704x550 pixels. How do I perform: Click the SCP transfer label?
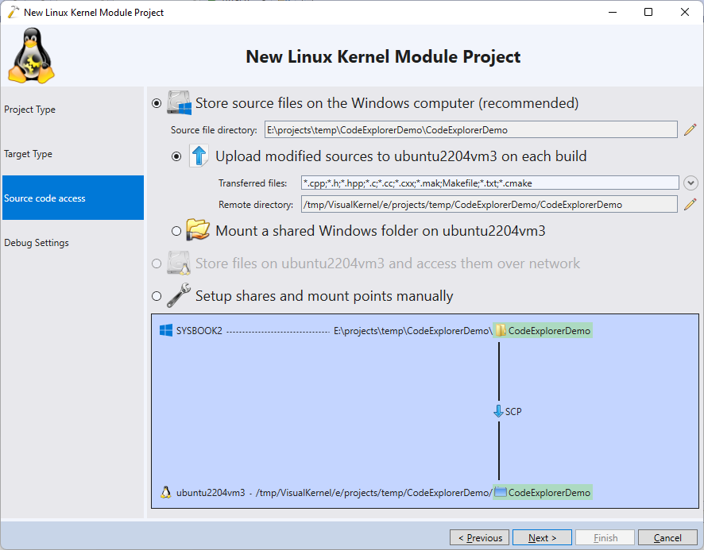tap(513, 411)
